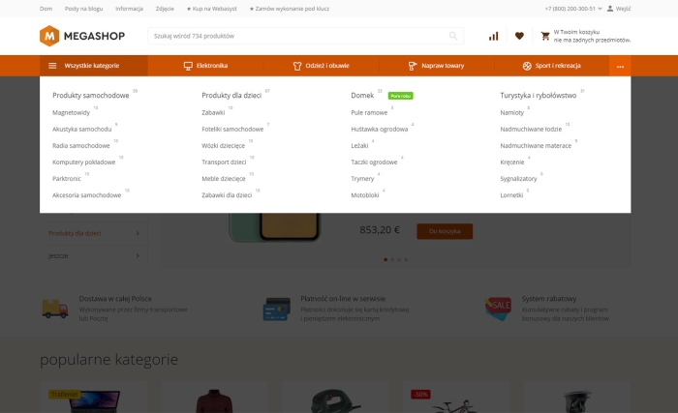Click the drill icon of Napraw towary
This screenshot has width=678, height=413.
413,66
